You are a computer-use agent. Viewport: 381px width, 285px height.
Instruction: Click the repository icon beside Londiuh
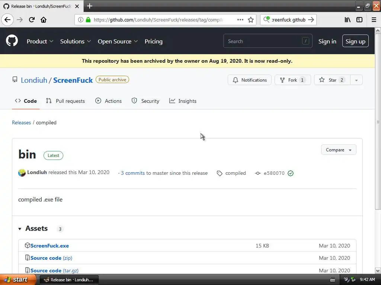click(x=15, y=79)
